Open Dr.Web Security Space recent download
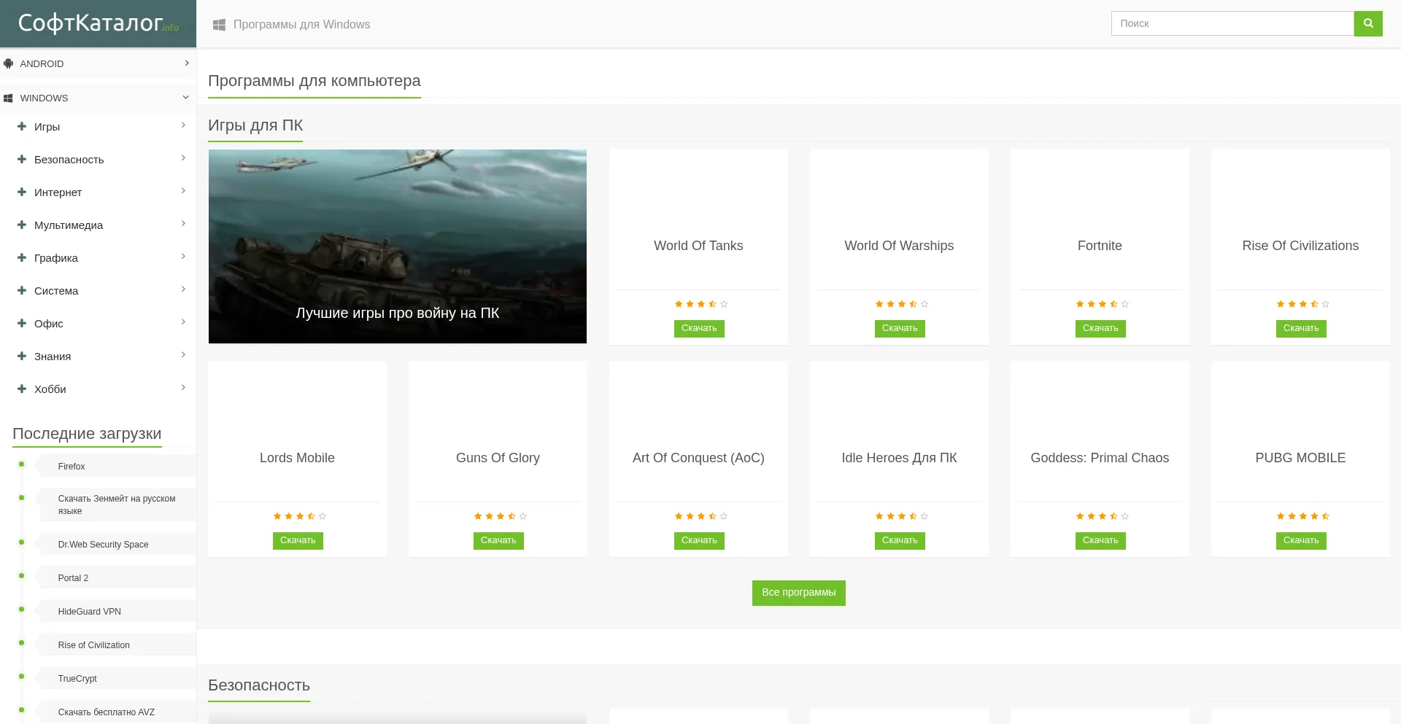The width and height of the screenshot is (1401, 724). tap(103, 545)
